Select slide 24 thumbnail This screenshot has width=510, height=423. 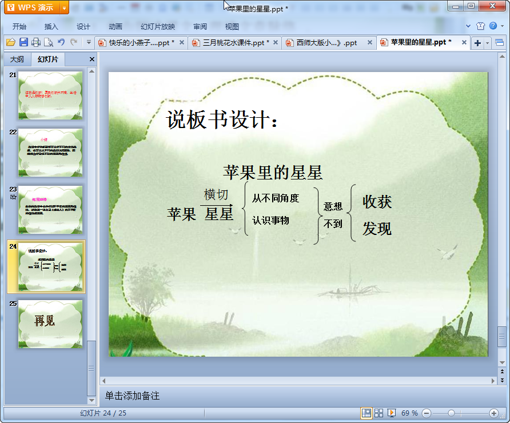(x=50, y=266)
